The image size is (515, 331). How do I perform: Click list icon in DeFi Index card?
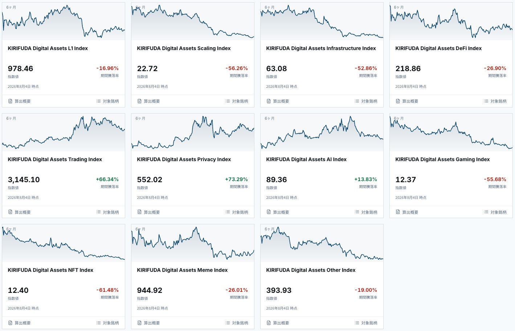pos(486,101)
